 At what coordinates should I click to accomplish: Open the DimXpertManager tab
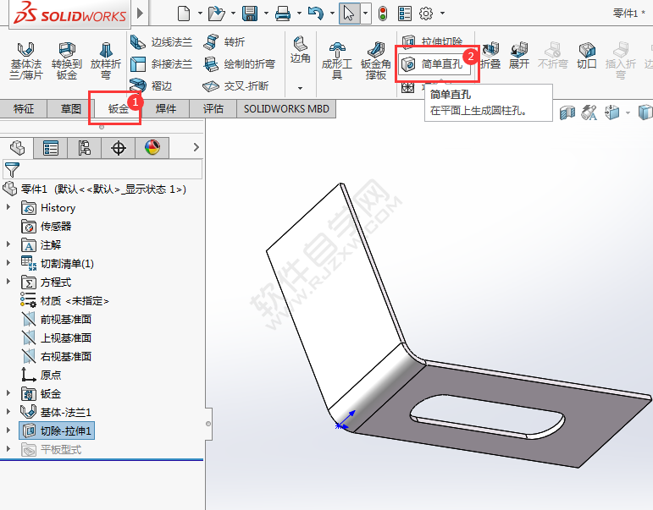pos(119,148)
